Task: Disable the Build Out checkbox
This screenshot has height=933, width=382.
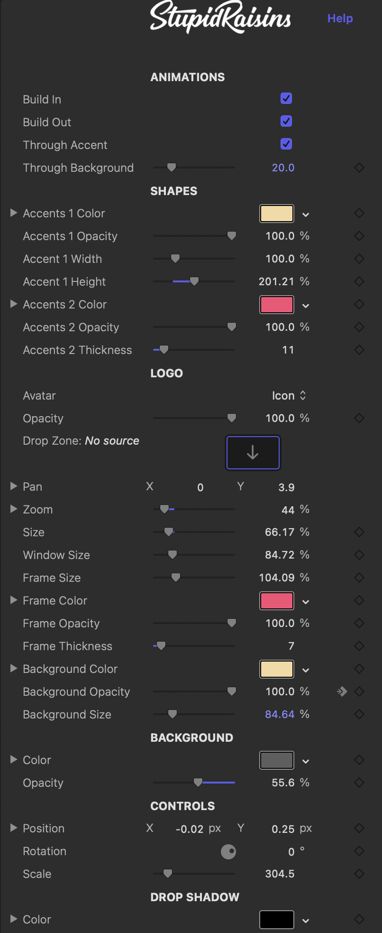Action: 286,121
